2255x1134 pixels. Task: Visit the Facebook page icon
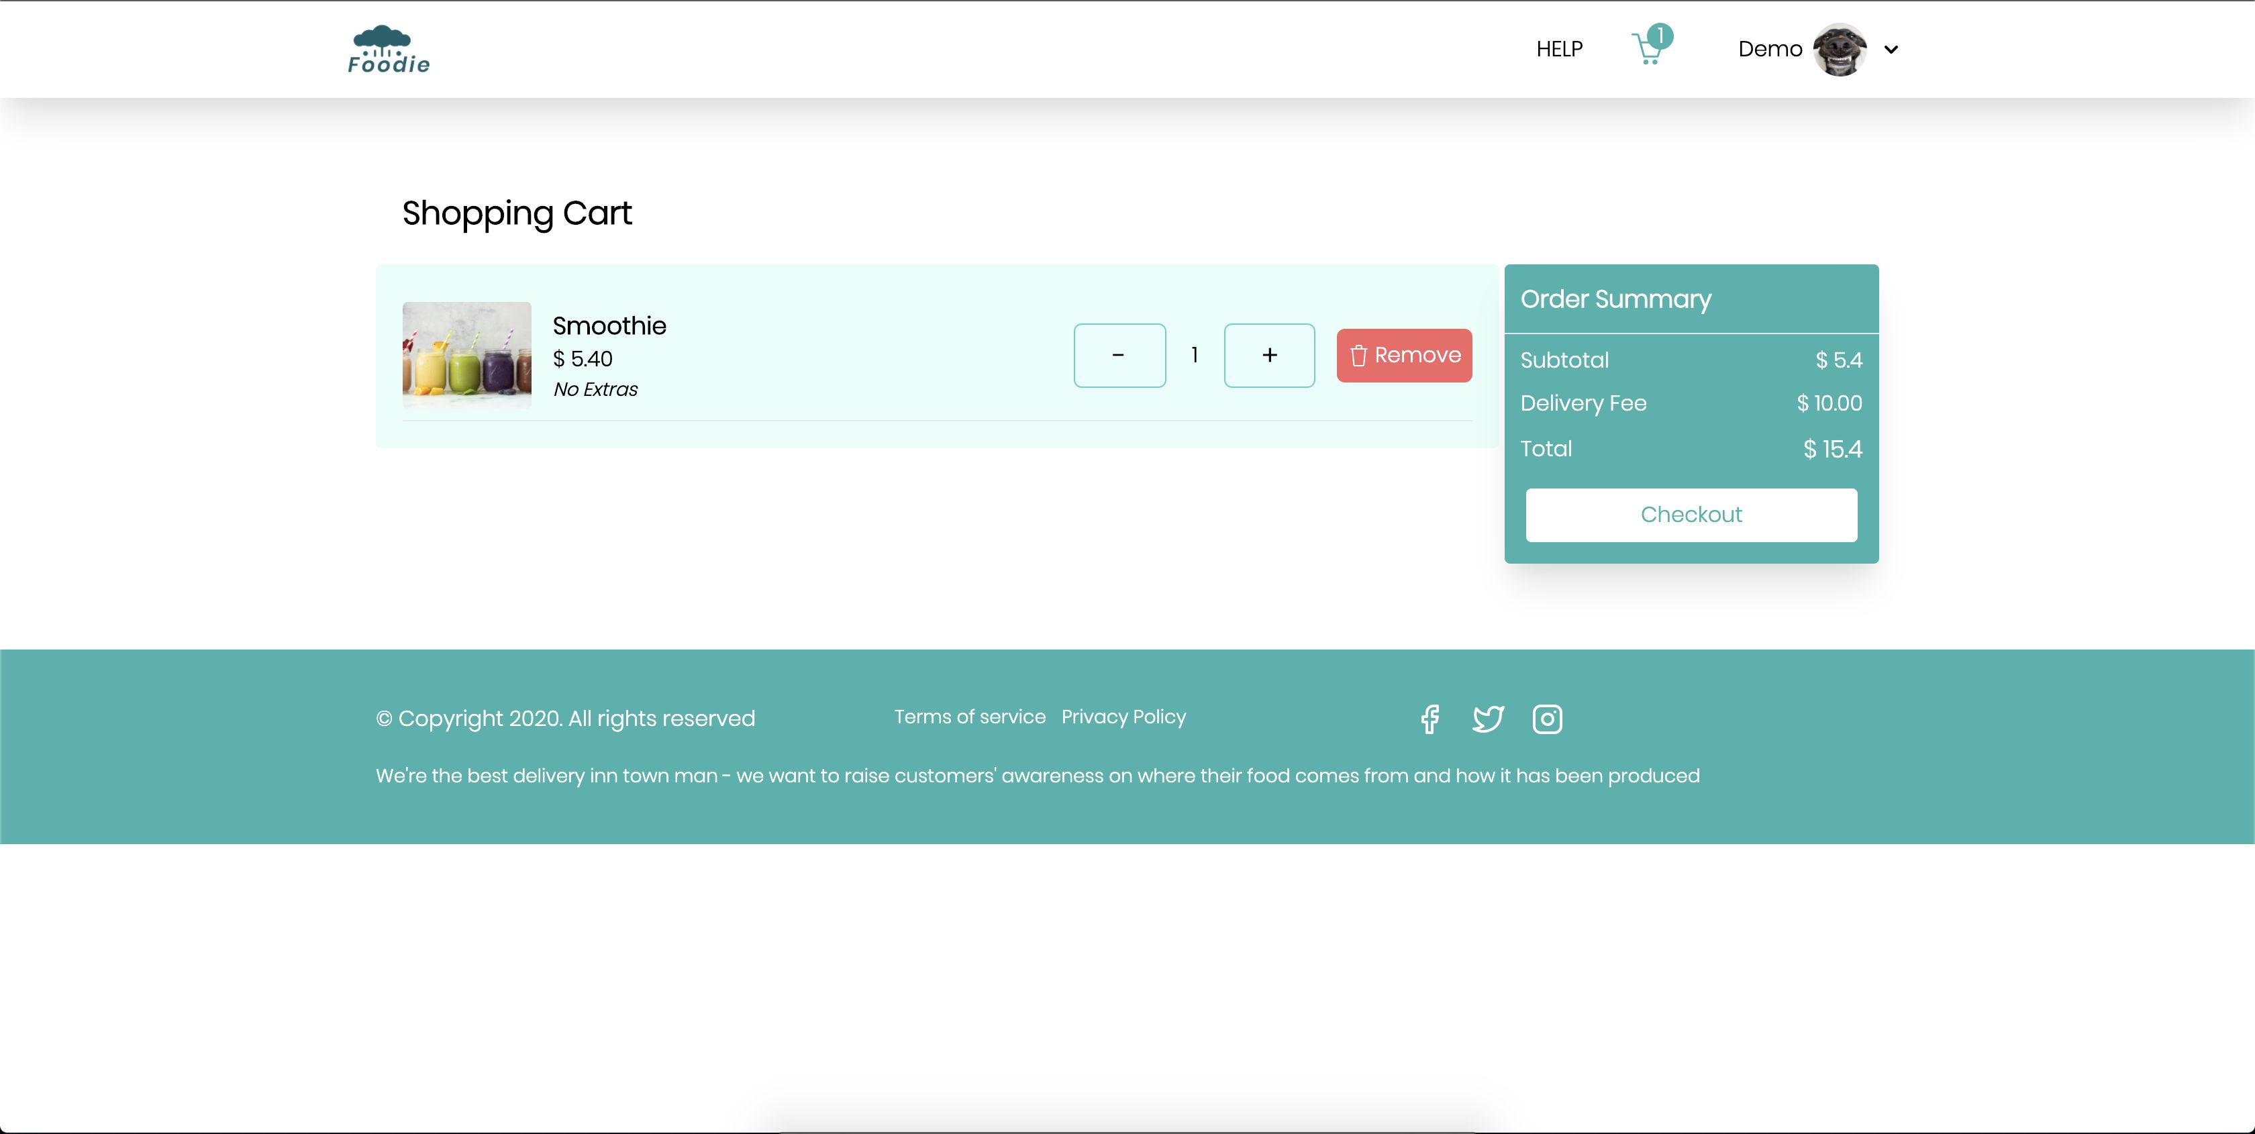(1430, 719)
